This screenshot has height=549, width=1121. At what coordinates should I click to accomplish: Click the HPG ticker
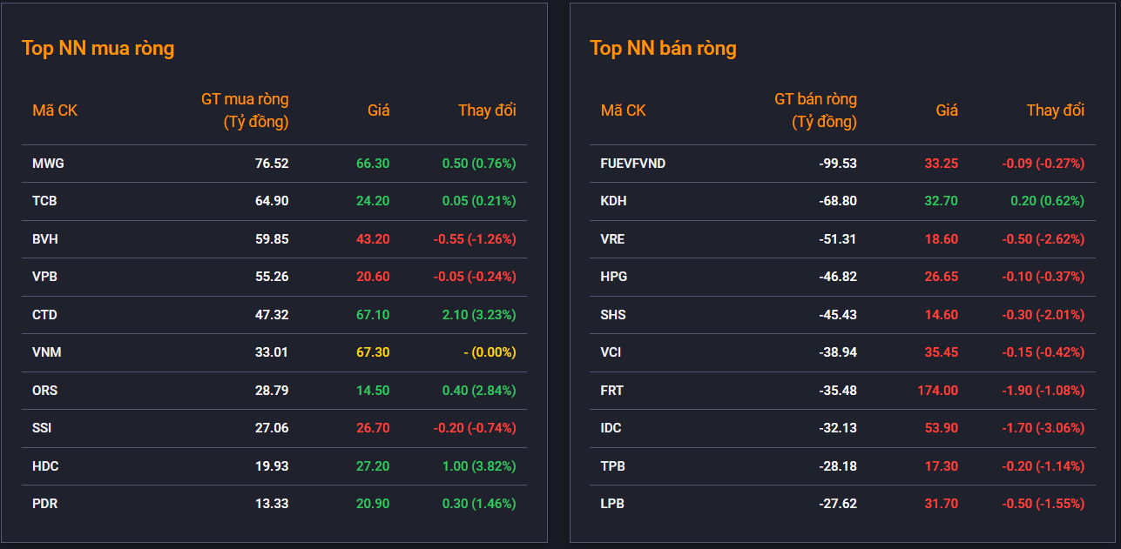pos(614,277)
